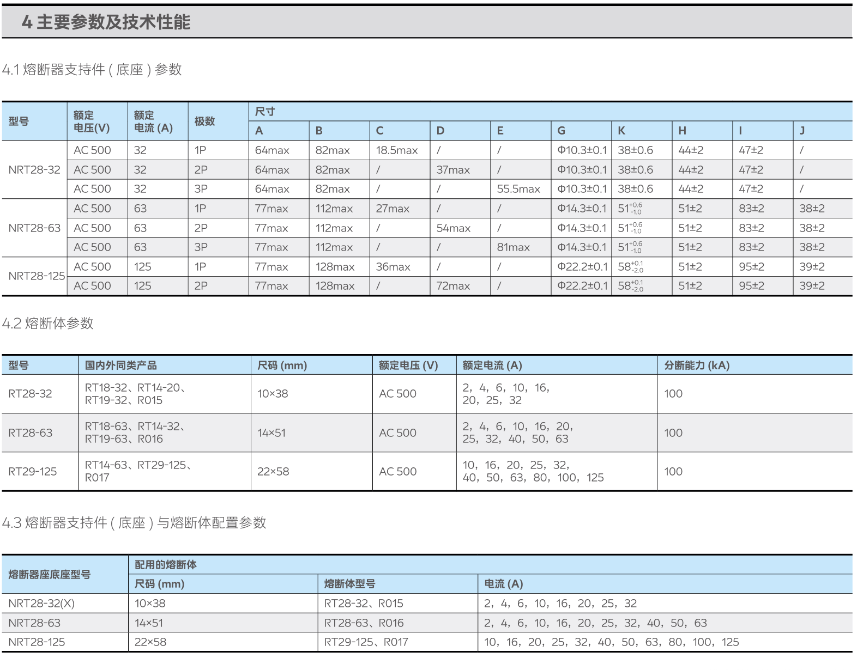Viewport: 857px width, 670px height.
Task: Click the "NRT28-32(X)" cell
Action: point(41,604)
